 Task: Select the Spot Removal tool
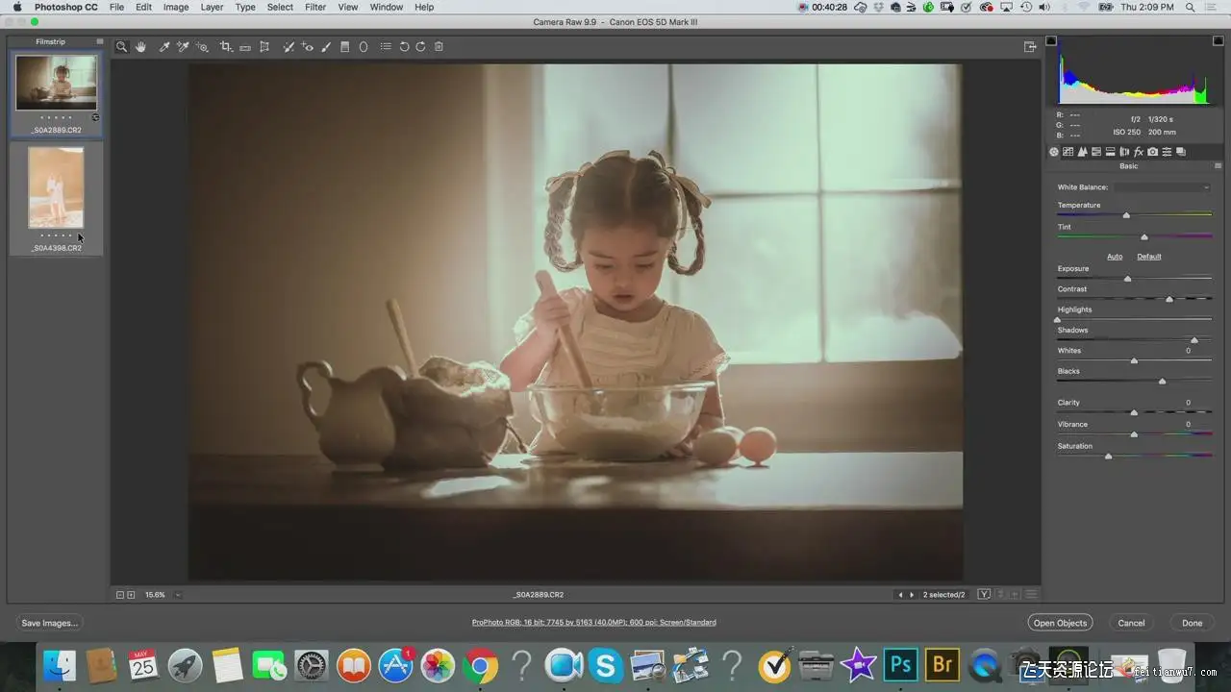coord(289,46)
